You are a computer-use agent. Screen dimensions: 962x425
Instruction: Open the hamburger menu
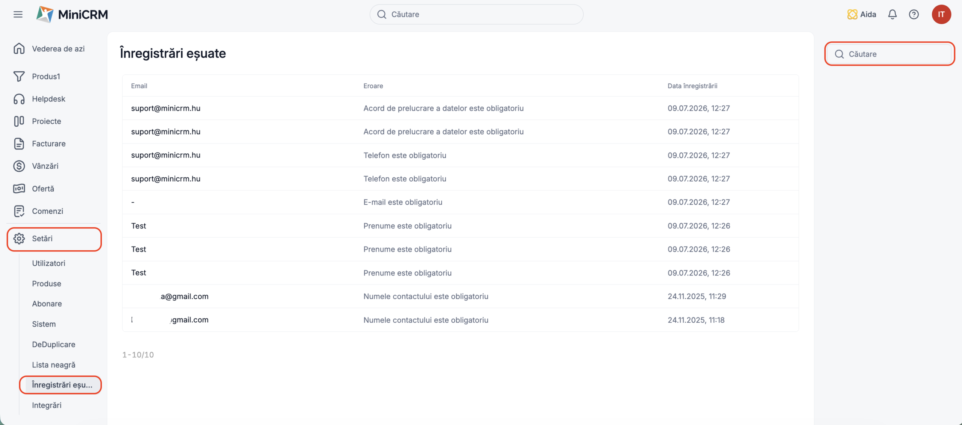[18, 14]
